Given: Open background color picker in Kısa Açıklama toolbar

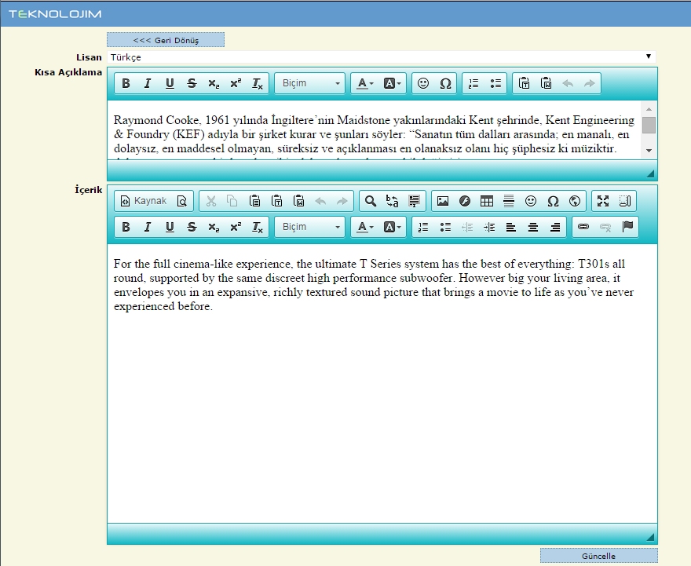Looking at the screenshot, I should 392,83.
